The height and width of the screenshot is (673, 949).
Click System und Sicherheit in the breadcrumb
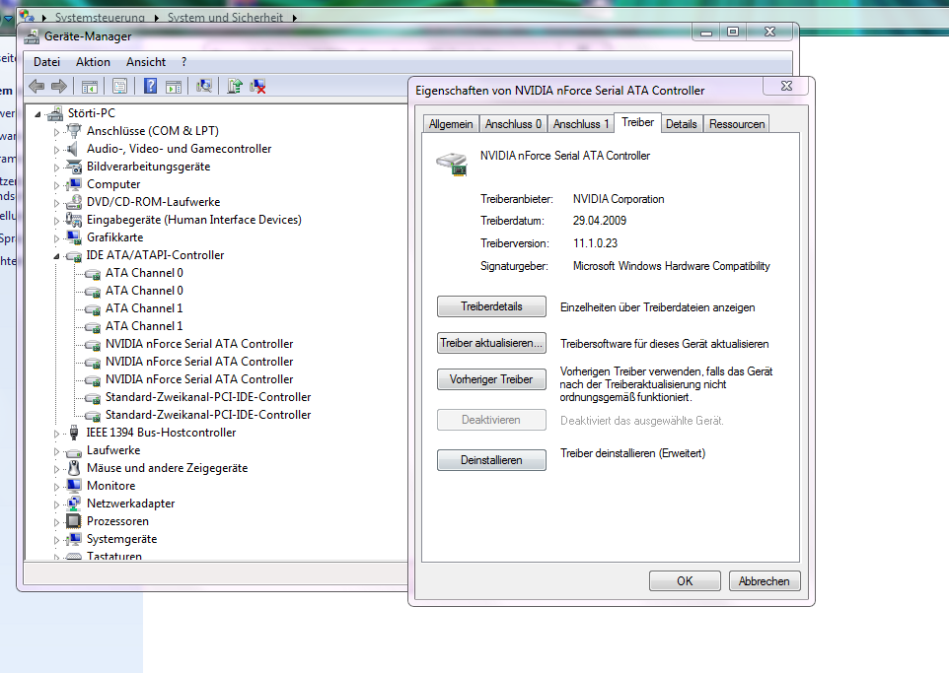(225, 18)
